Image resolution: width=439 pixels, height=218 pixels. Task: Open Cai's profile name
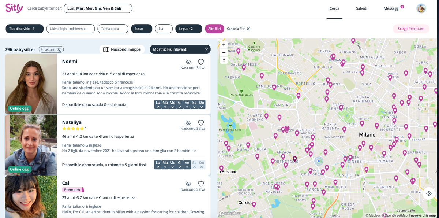point(65,183)
